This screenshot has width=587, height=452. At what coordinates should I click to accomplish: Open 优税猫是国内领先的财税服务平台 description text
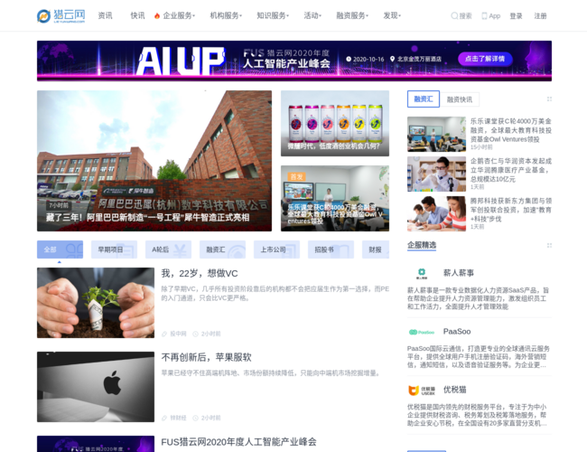pyautogui.click(x=478, y=415)
